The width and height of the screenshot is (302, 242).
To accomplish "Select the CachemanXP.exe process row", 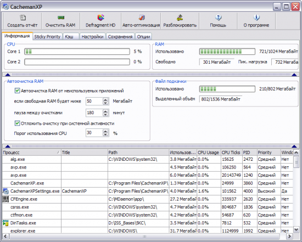I will point(148,183).
